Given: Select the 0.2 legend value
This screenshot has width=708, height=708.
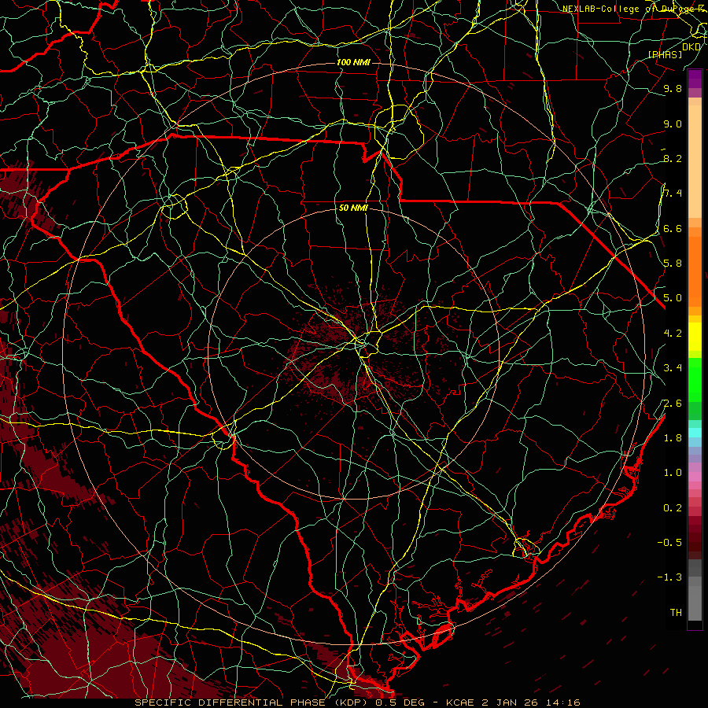Looking at the screenshot, I should pyautogui.click(x=673, y=508).
